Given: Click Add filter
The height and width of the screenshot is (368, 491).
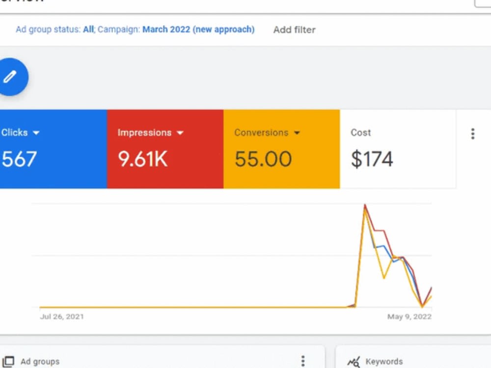Looking at the screenshot, I should coord(294,30).
